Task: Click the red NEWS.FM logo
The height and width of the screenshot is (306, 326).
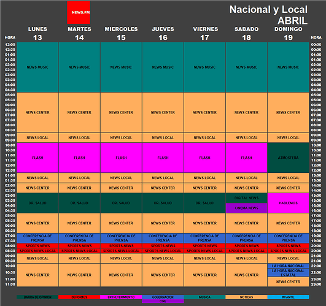Action: [x=79, y=12]
